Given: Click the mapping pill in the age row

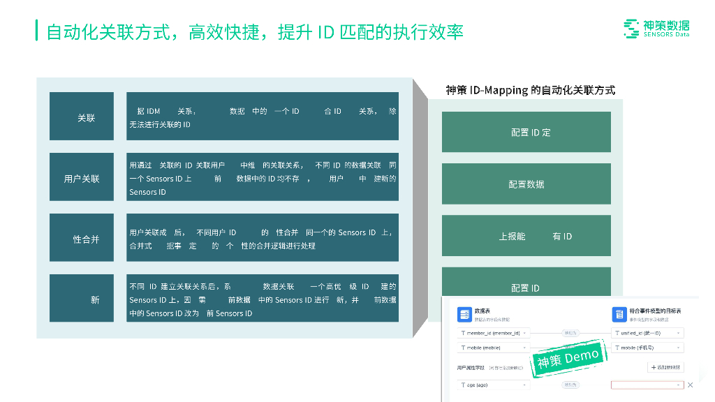Looking at the screenshot, I should [570, 385].
